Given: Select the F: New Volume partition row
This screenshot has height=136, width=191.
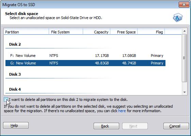Looking at the screenshot, I should coord(85,56).
